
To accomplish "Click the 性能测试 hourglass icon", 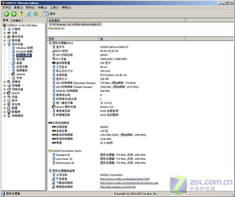I will click(x=9, y=116).
